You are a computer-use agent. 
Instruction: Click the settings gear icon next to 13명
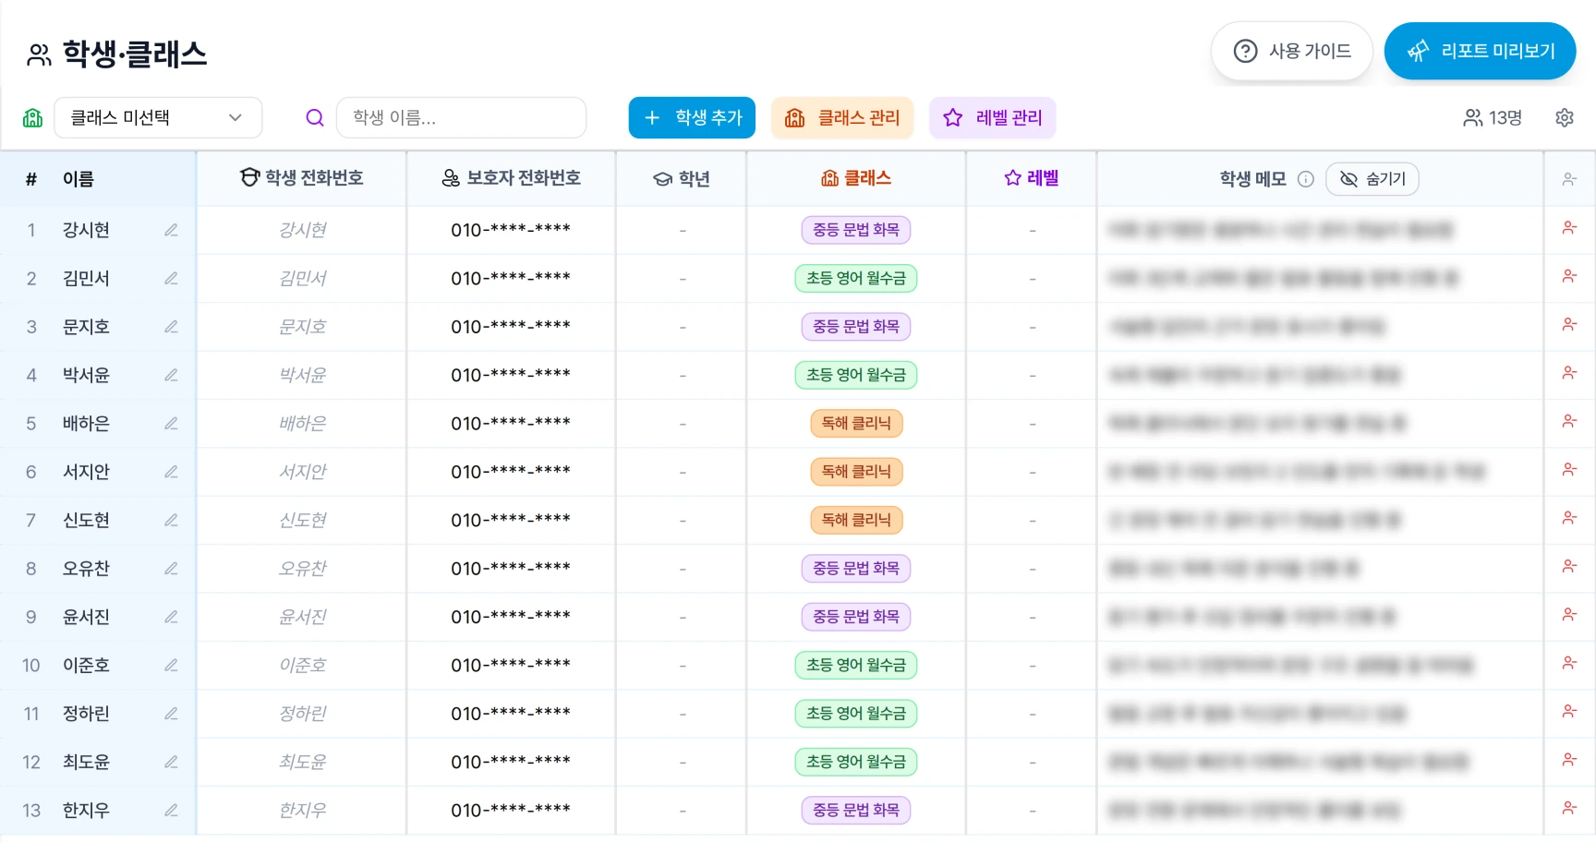coord(1564,118)
